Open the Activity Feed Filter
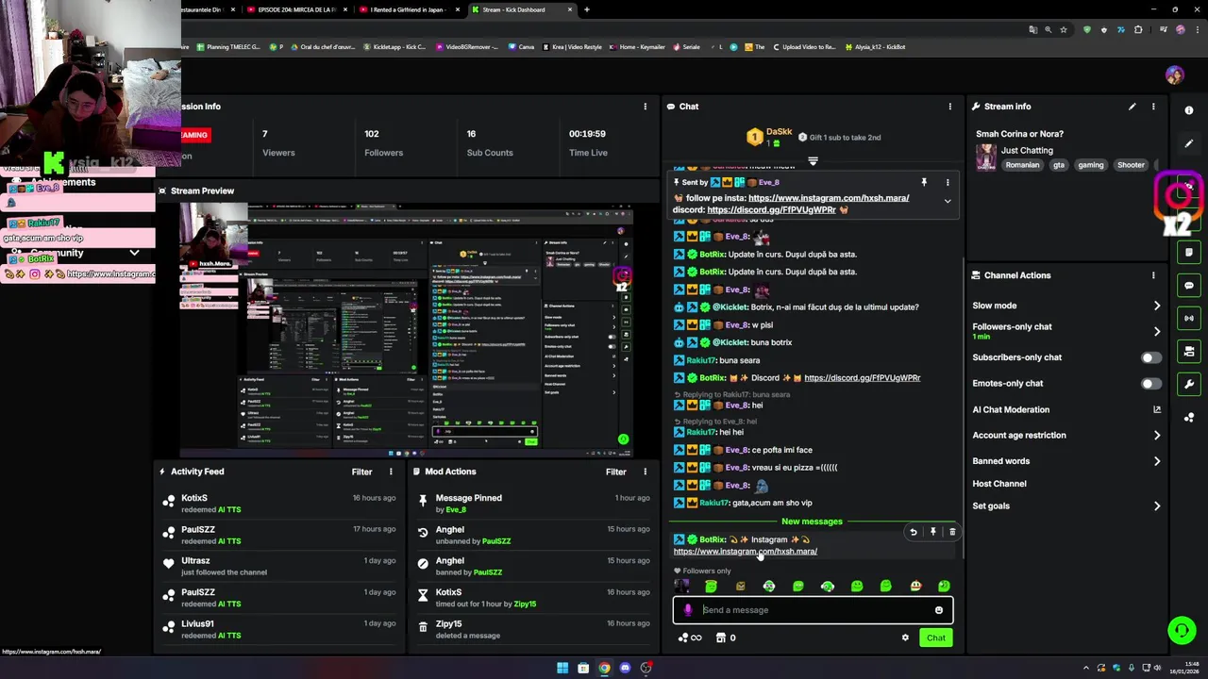 pos(361,472)
